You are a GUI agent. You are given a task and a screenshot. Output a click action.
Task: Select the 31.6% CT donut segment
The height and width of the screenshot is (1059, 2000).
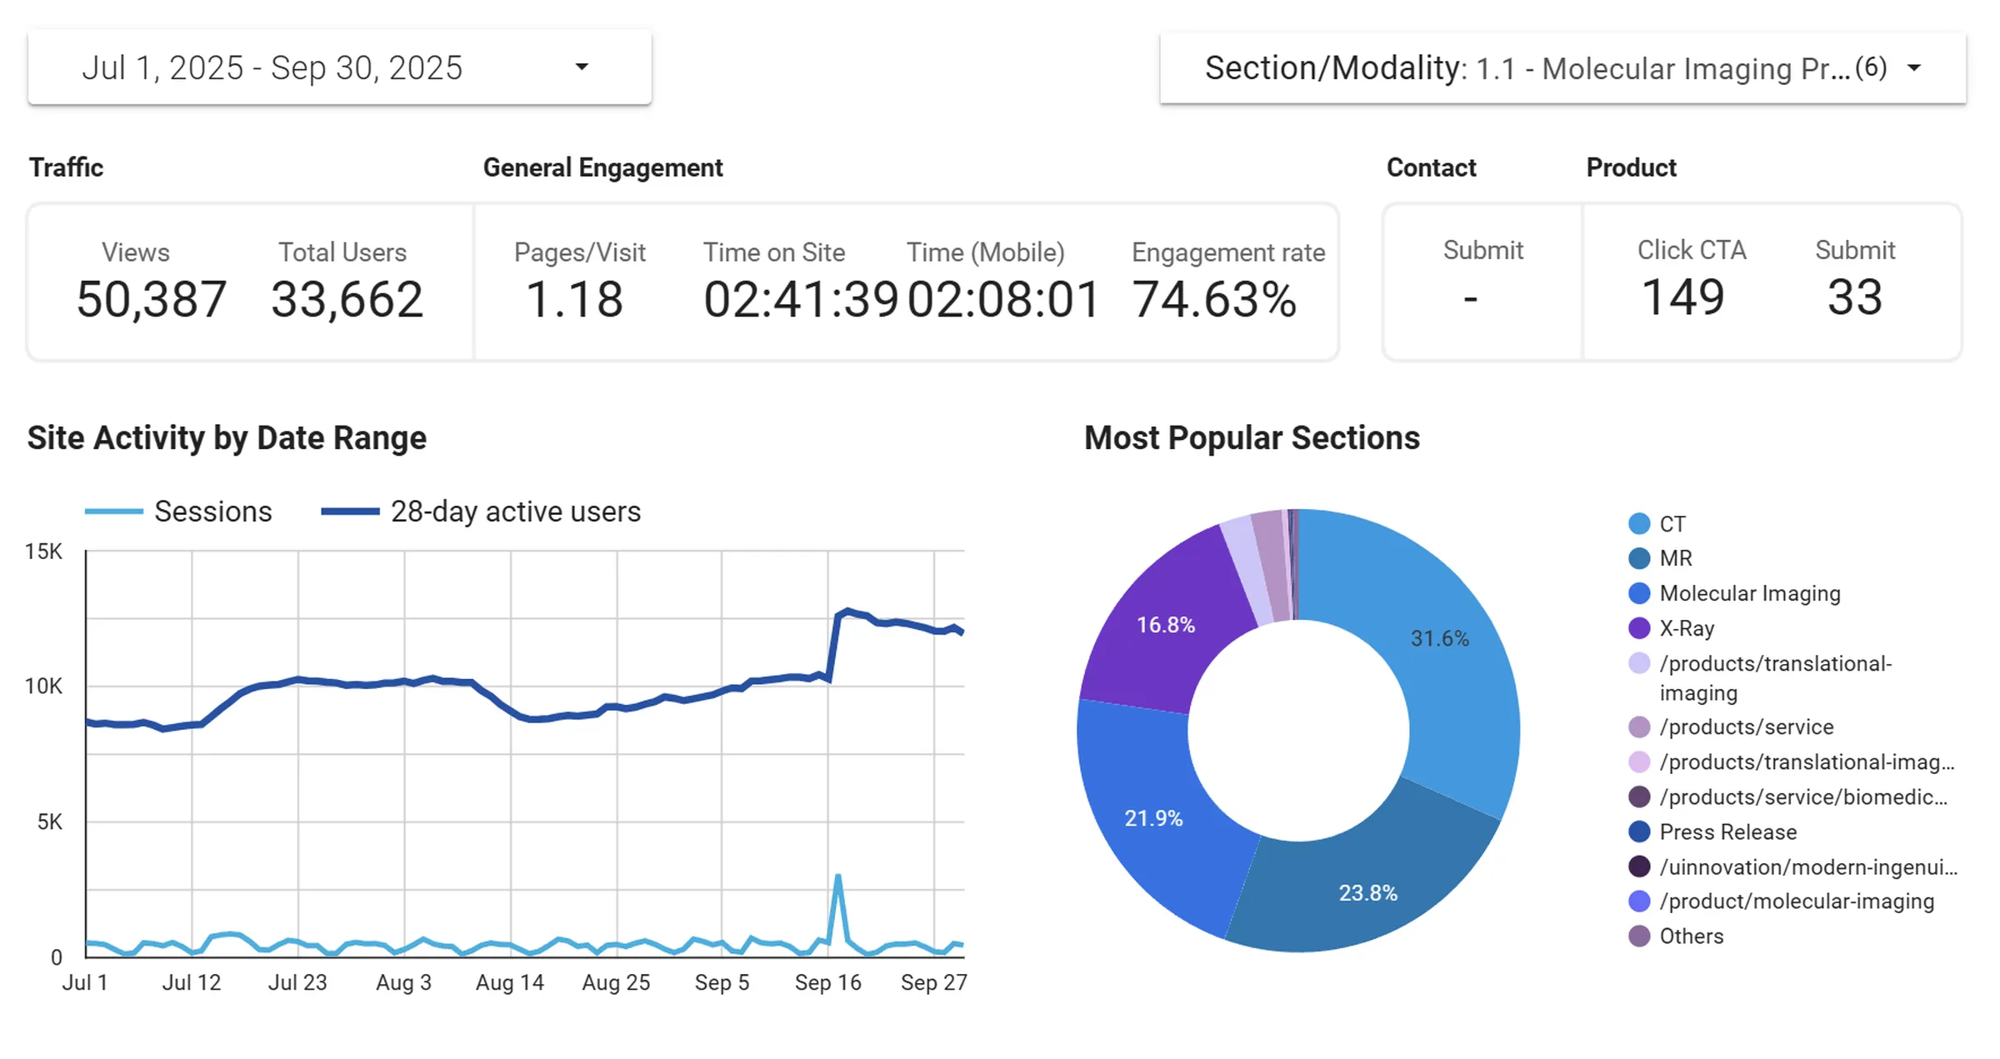(1440, 638)
